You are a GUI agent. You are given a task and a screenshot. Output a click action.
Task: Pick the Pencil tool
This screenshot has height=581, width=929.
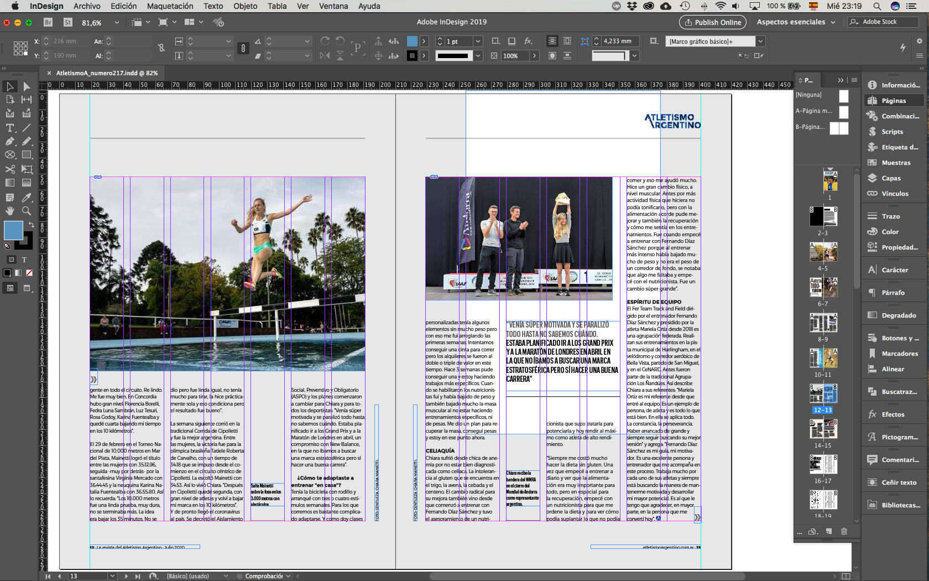tap(27, 141)
